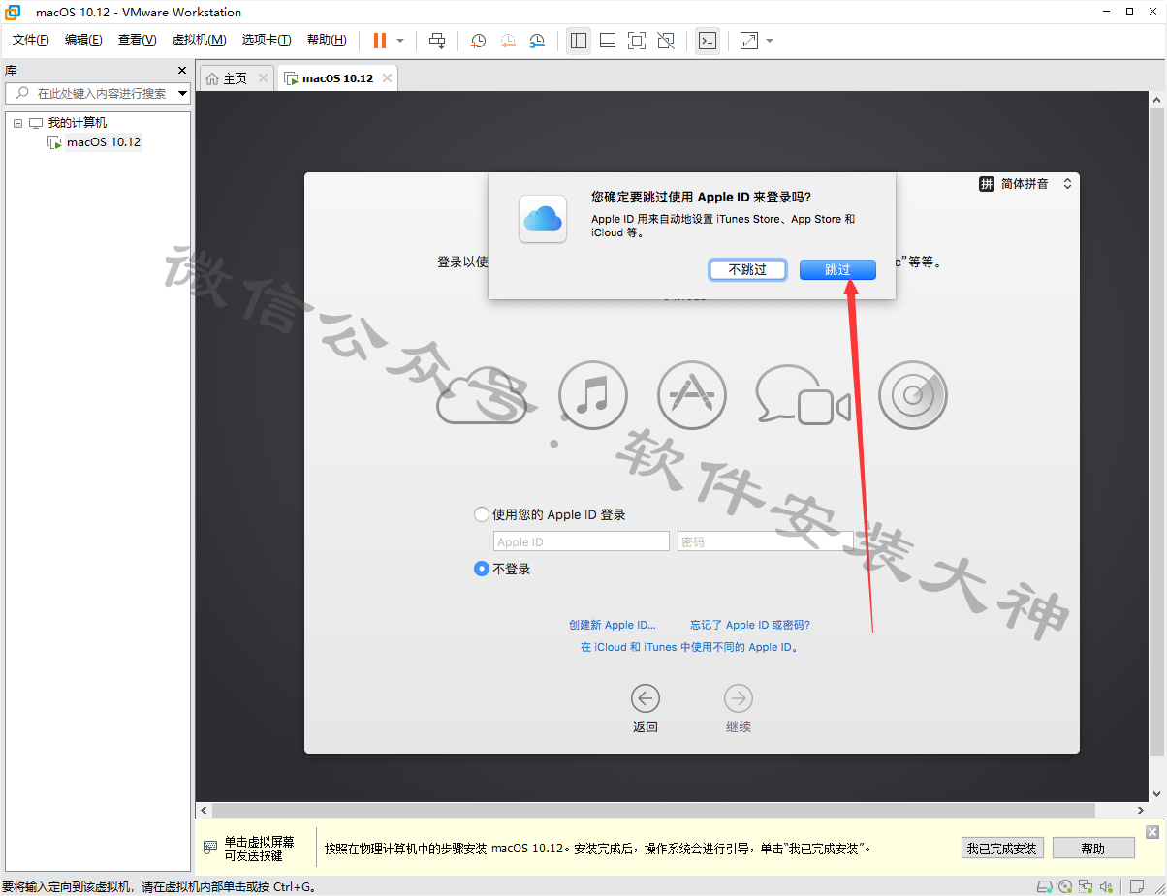Click the 我已完成安装 button
This screenshot has height=896, width=1167.
point(1001,849)
